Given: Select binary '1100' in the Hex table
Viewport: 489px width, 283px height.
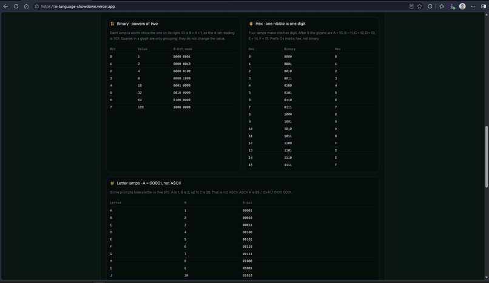Looking at the screenshot, I should [x=288, y=143].
